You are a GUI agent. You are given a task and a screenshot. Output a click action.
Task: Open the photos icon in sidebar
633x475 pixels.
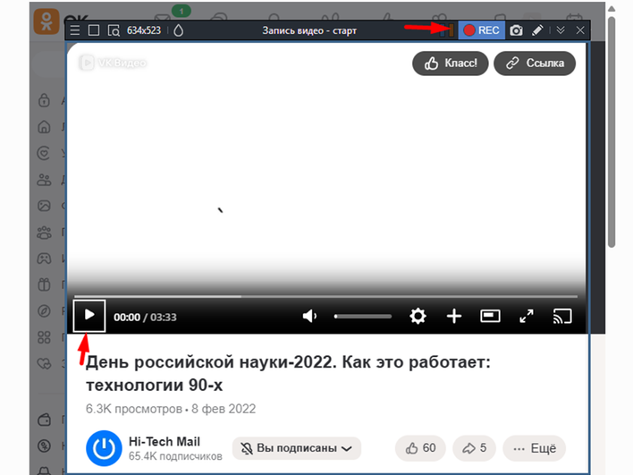[44, 206]
